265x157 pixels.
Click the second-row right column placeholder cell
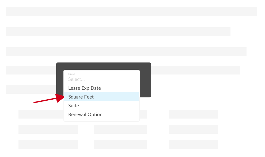point(193,129)
